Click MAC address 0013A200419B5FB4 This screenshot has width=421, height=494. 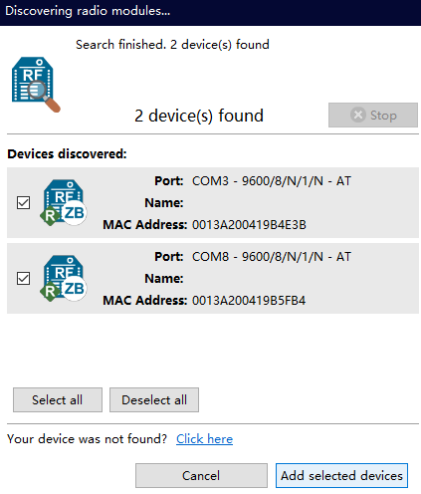click(x=249, y=301)
